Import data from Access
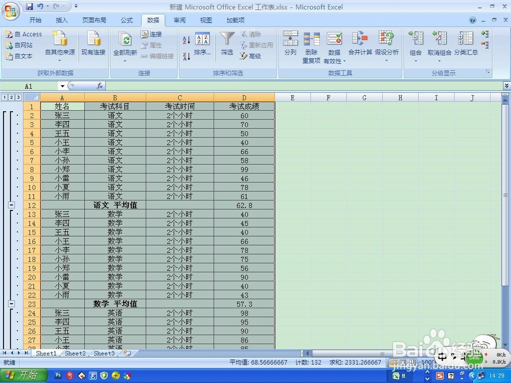The image size is (511, 383). point(24,34)
